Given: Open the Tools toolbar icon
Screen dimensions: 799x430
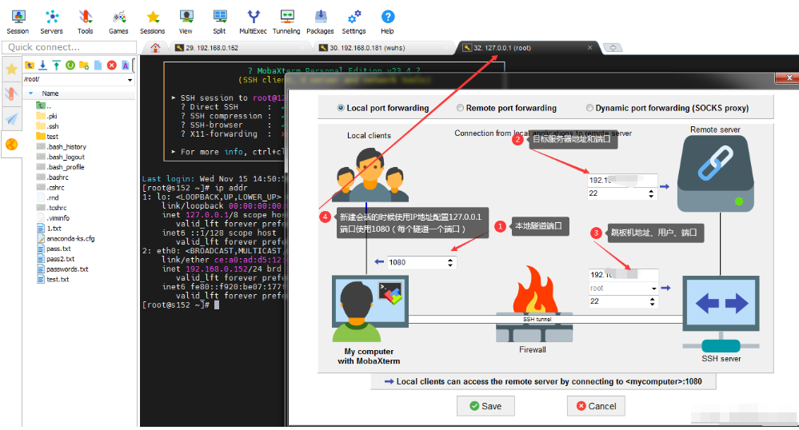Looking at the screenshot, I should pyautogui.click(x=85, y=22).
